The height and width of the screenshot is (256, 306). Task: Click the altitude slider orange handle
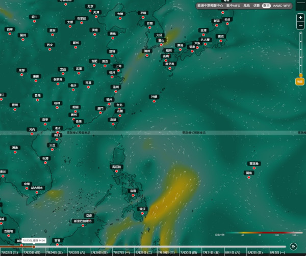[x=301, y=75]
